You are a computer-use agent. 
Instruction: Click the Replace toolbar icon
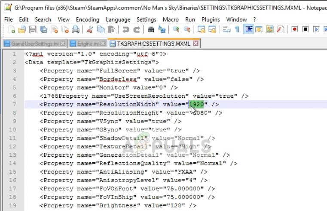[x=162, y=30]
